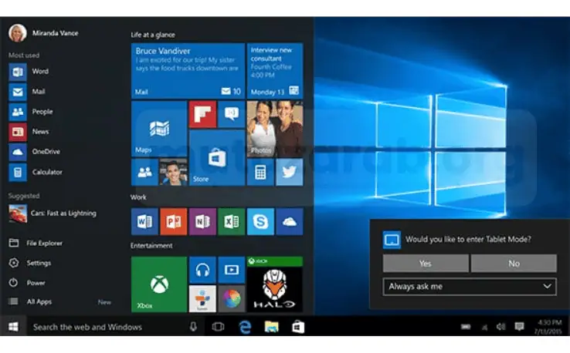Viewport: 570px width, 353px height.
Task: Open OneDrive in the Most used list
Action: tap(35, 152)
